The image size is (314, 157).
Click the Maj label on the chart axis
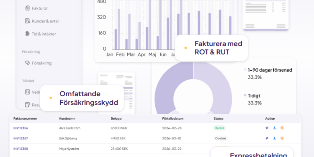pyautogui.click(x=152, y=55)
